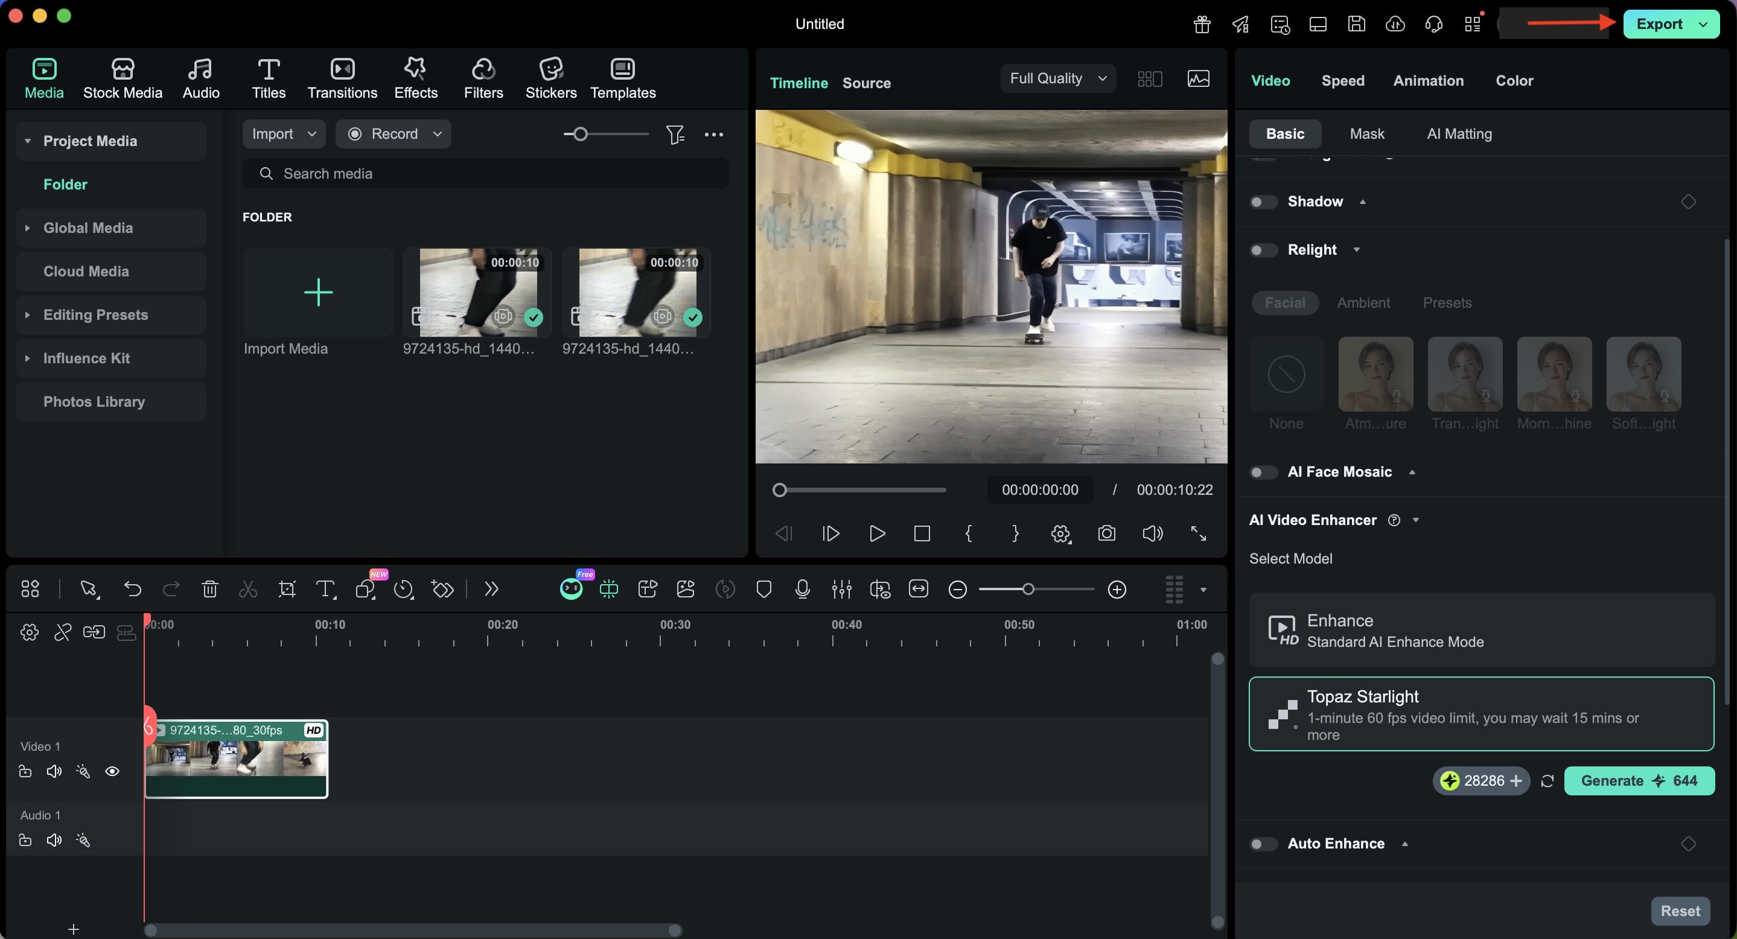The width and height of the screenshot is (1737, 939).
Task: Click the timeline crop tool icon
Action: coord(287,590)
